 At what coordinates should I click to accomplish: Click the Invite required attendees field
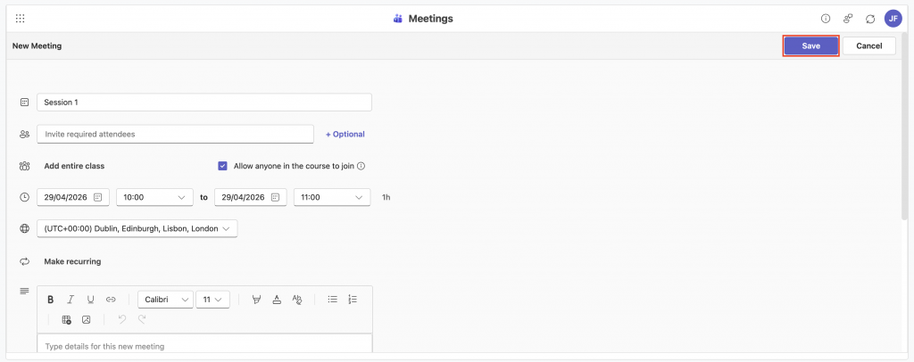click(175, 134)
